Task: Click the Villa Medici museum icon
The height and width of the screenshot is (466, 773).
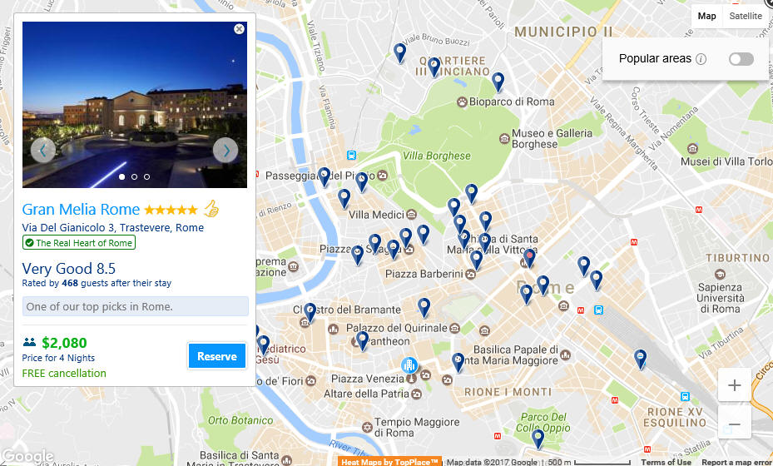Action: point(411,215)
